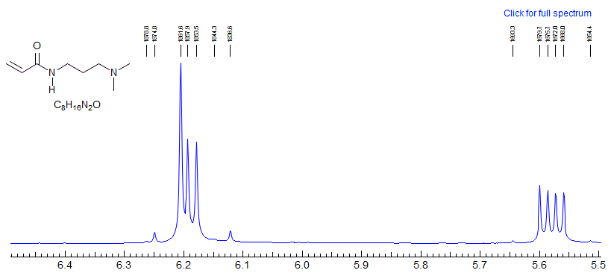Screen dimensions: 611x273
Task: Click the 6.3 axis tick label
Action: pyautogui.click(x=125, y=266)
